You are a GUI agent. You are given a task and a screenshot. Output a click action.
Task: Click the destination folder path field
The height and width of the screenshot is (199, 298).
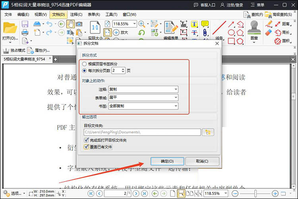pyautogui.click(x=142, y=132)
